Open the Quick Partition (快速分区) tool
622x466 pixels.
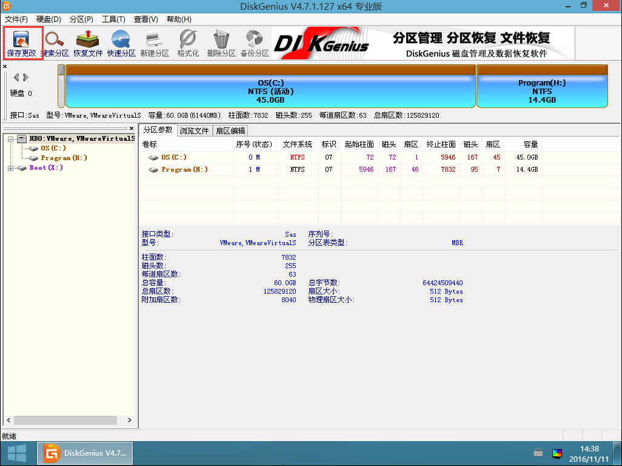pyautogui.click(x=121, y=43)
